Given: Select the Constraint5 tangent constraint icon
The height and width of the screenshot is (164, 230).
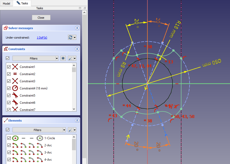Looking at the screenshot, I should pos(15,96).
